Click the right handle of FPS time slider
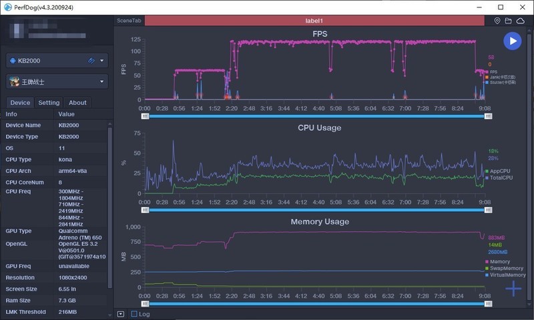 [488, 116]
